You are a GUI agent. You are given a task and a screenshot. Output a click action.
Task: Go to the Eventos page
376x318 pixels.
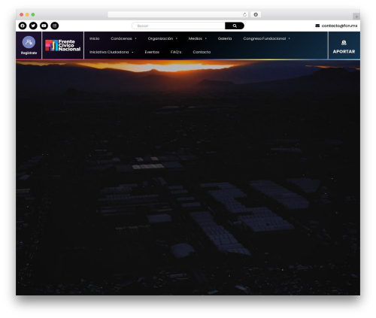152,52
